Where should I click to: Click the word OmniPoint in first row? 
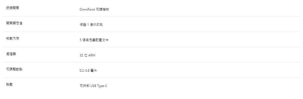[x=87, y=10]
